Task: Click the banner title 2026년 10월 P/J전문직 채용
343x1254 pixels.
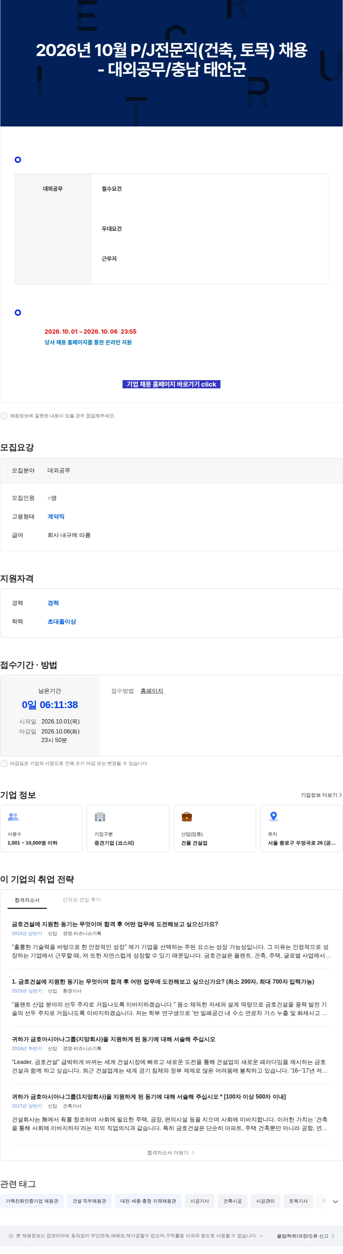Action: pyautogui.click(x=171, y=59)
